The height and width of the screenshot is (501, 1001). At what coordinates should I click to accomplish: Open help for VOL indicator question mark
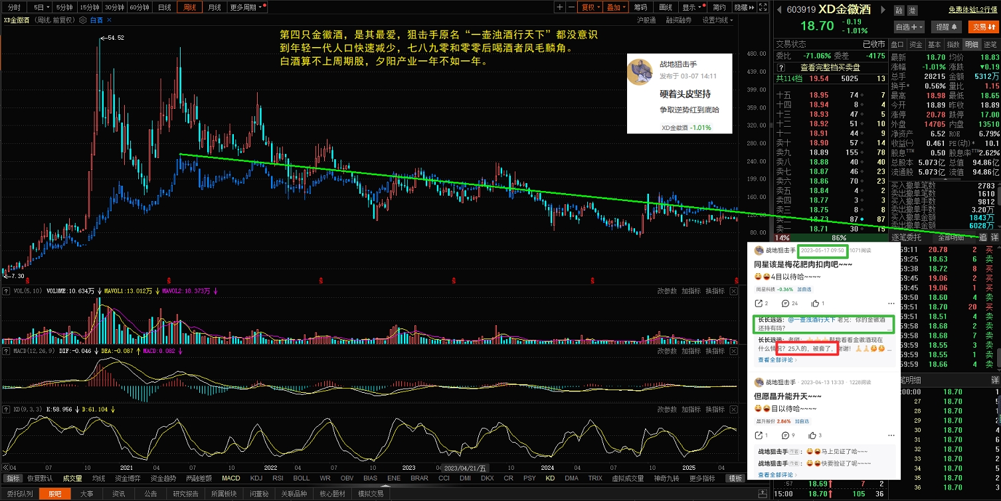[x=7, y=291]
